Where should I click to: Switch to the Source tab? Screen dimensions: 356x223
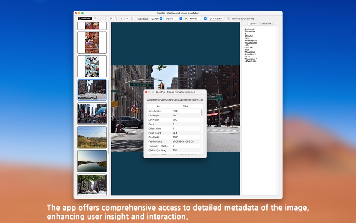[x=253, y=24]
